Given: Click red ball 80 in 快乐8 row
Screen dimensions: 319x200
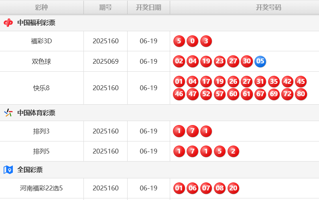Looking at the screenshot, I should 301,94.
